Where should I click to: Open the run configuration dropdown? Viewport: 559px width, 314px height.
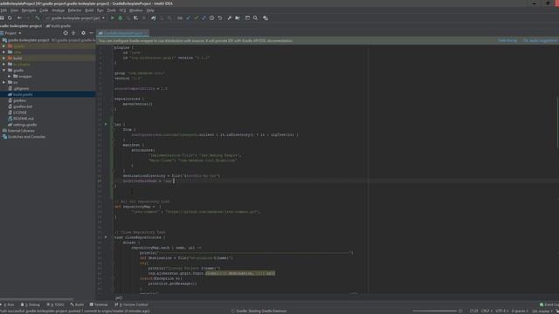pos(75,17)
